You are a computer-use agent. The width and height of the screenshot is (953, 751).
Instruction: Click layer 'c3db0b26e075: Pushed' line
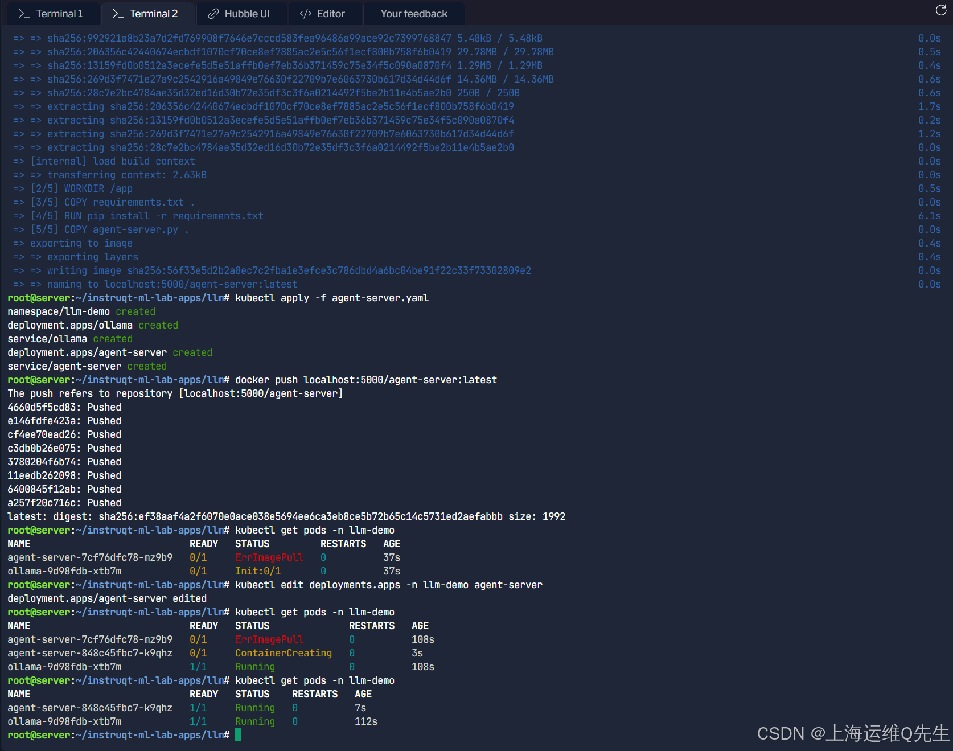[64, 448]
